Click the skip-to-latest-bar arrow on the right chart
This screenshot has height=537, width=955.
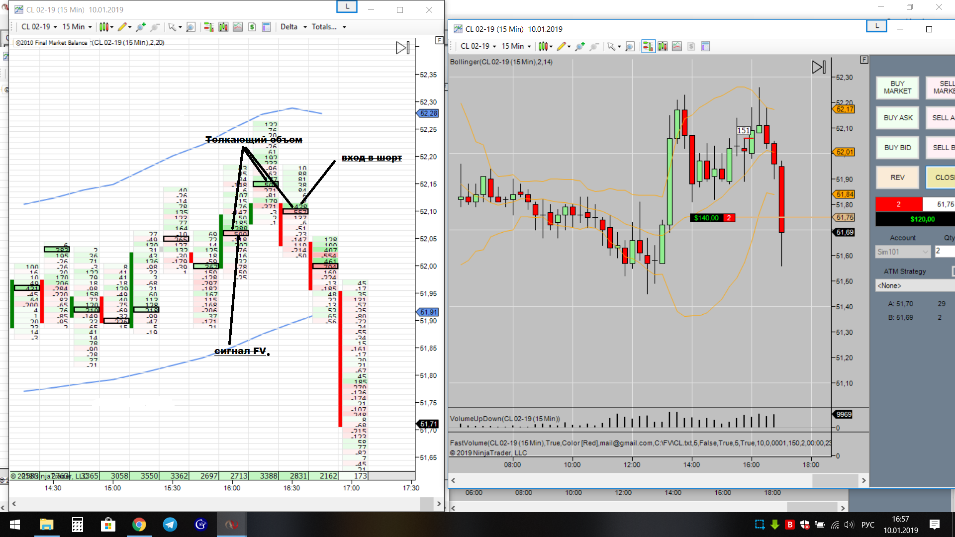[818, 67]
